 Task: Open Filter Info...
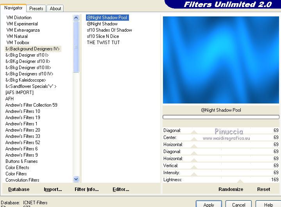pyautogui.click(x=86, y=189)
